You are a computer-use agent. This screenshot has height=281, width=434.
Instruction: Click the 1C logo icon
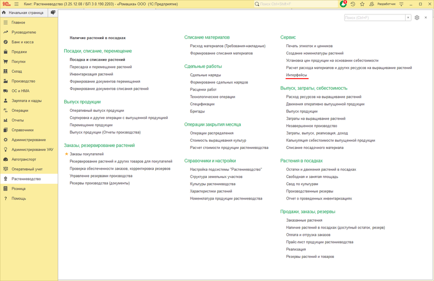pyautogui.click(x=6, y=4)
